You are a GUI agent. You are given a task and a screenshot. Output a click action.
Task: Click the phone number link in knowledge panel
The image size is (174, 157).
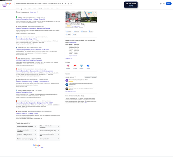click(73, 42)
